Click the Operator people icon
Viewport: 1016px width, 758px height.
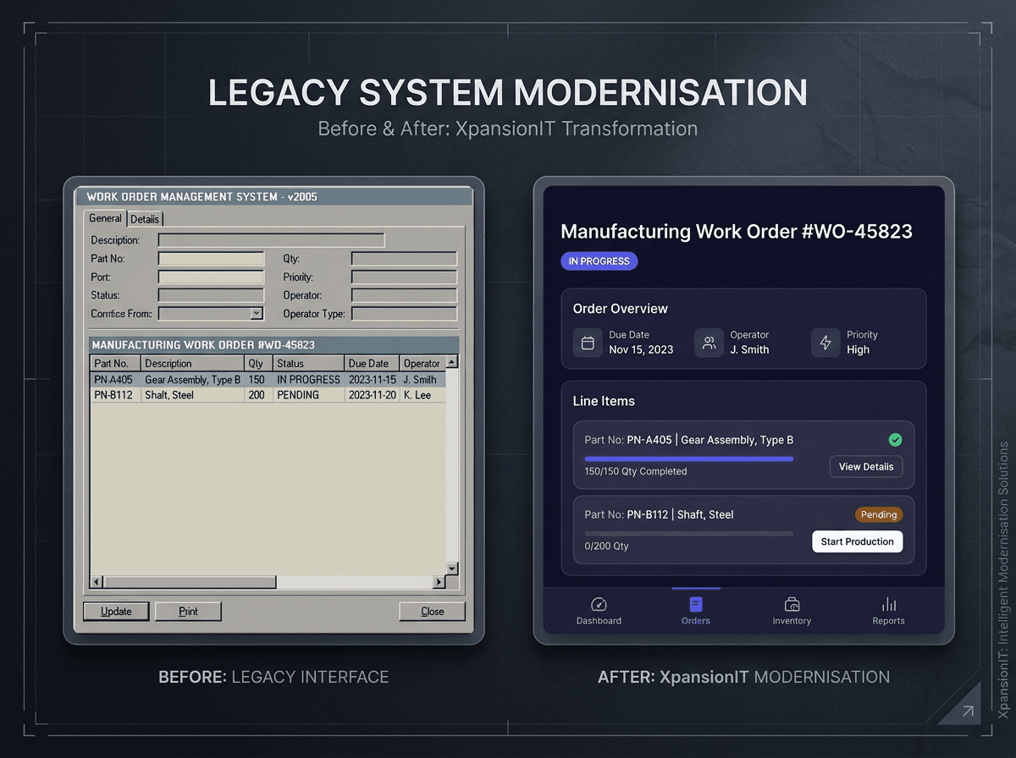tap(709, 343)
